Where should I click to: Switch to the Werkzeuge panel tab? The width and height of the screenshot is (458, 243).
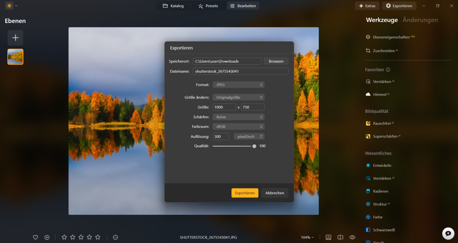coord(382,20)
